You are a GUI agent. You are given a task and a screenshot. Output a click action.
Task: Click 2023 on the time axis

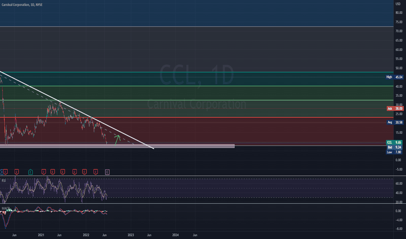131,235
